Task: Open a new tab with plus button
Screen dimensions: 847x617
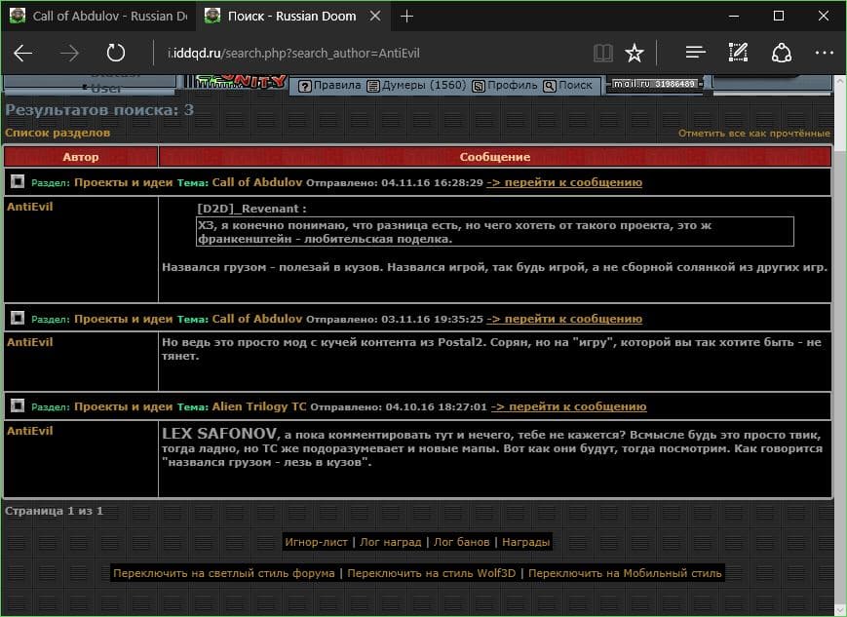Action: pos(406,17)
